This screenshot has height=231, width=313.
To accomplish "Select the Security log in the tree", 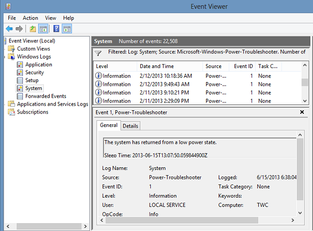I will point(34,73).
